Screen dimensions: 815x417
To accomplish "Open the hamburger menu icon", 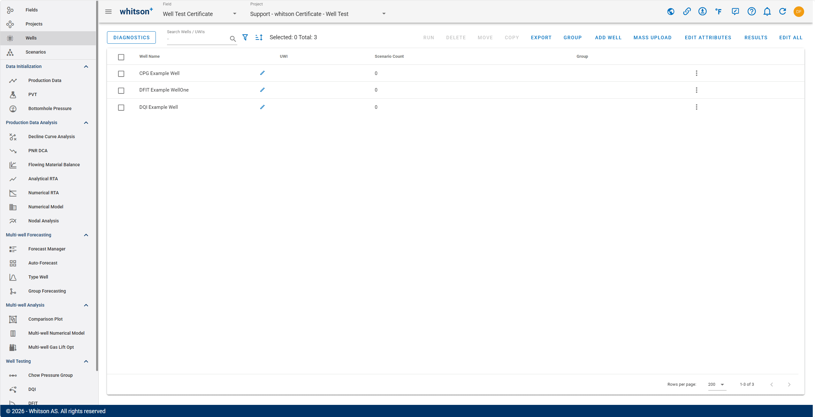I will pos(109,12).
